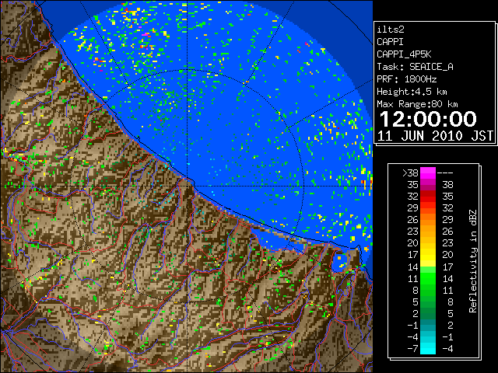Screen dimensions: 498x373
Task: Pick the orange 26–29 dBZ color band
Action: click(428, 220)
